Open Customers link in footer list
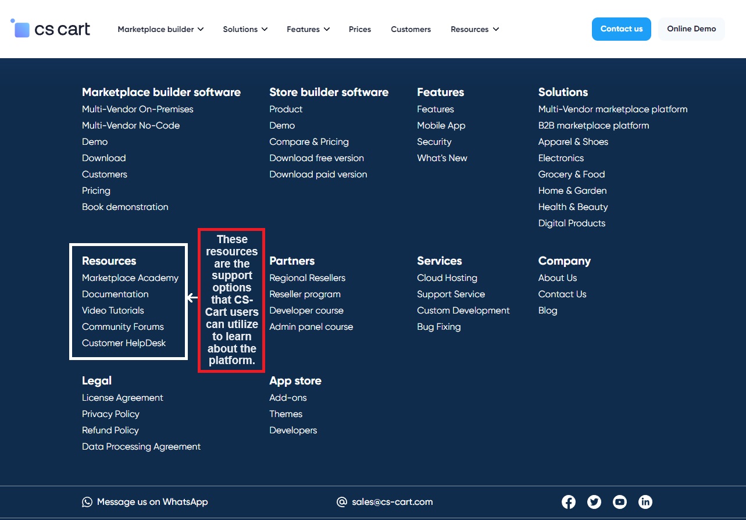 pos(105,174)
